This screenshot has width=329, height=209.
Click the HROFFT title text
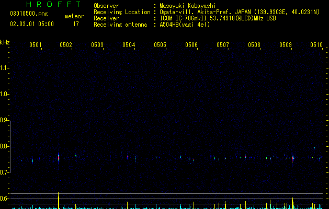pos(54,4)
